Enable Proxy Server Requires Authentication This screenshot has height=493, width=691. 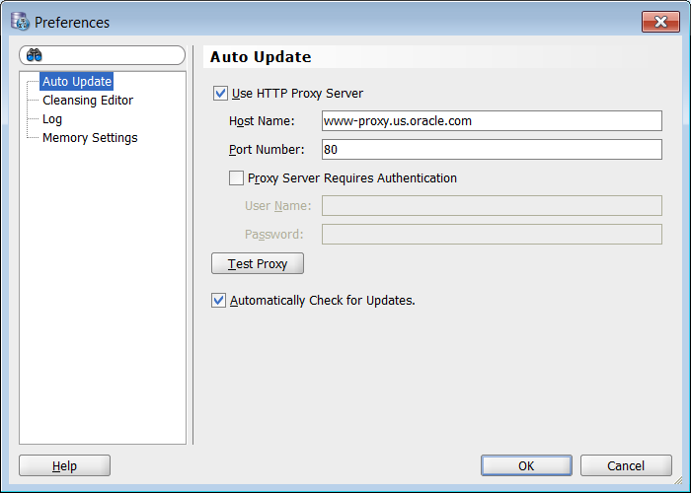236,178
